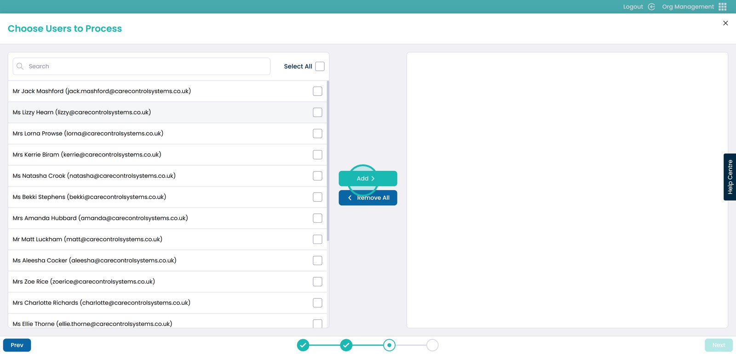The image size is (736, 354).
Task: Click the Next button
Action: (x=719, y=345)
